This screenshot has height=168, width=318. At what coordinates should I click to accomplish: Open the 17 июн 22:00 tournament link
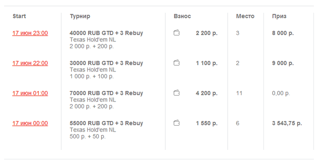click(30, 63)
